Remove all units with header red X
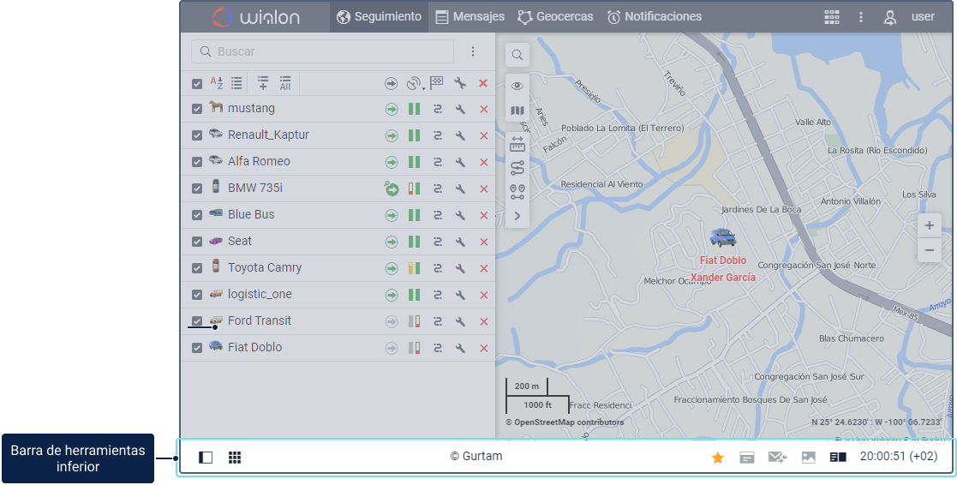The width and height of the screenshot is (957, 485). 483,84
